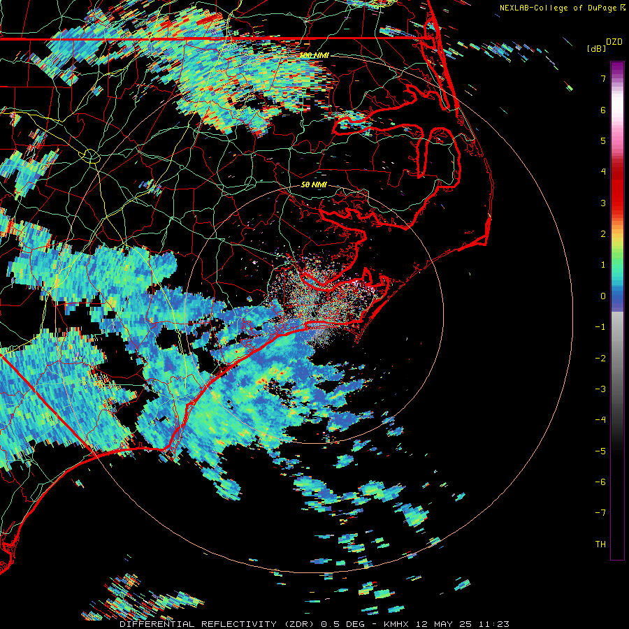
Task: Click the "3" value on the dB scale
Action: [x=603, y=203]
